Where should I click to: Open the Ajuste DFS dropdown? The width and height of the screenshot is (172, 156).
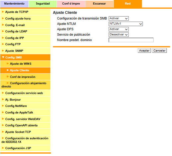coord(118,29)
